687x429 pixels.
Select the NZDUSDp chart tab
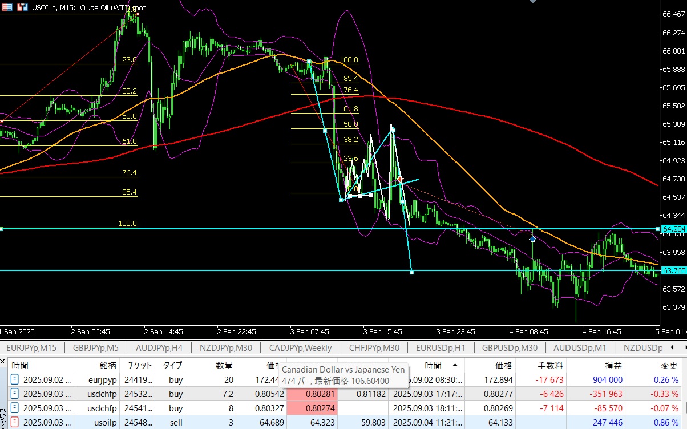point(642,347)
